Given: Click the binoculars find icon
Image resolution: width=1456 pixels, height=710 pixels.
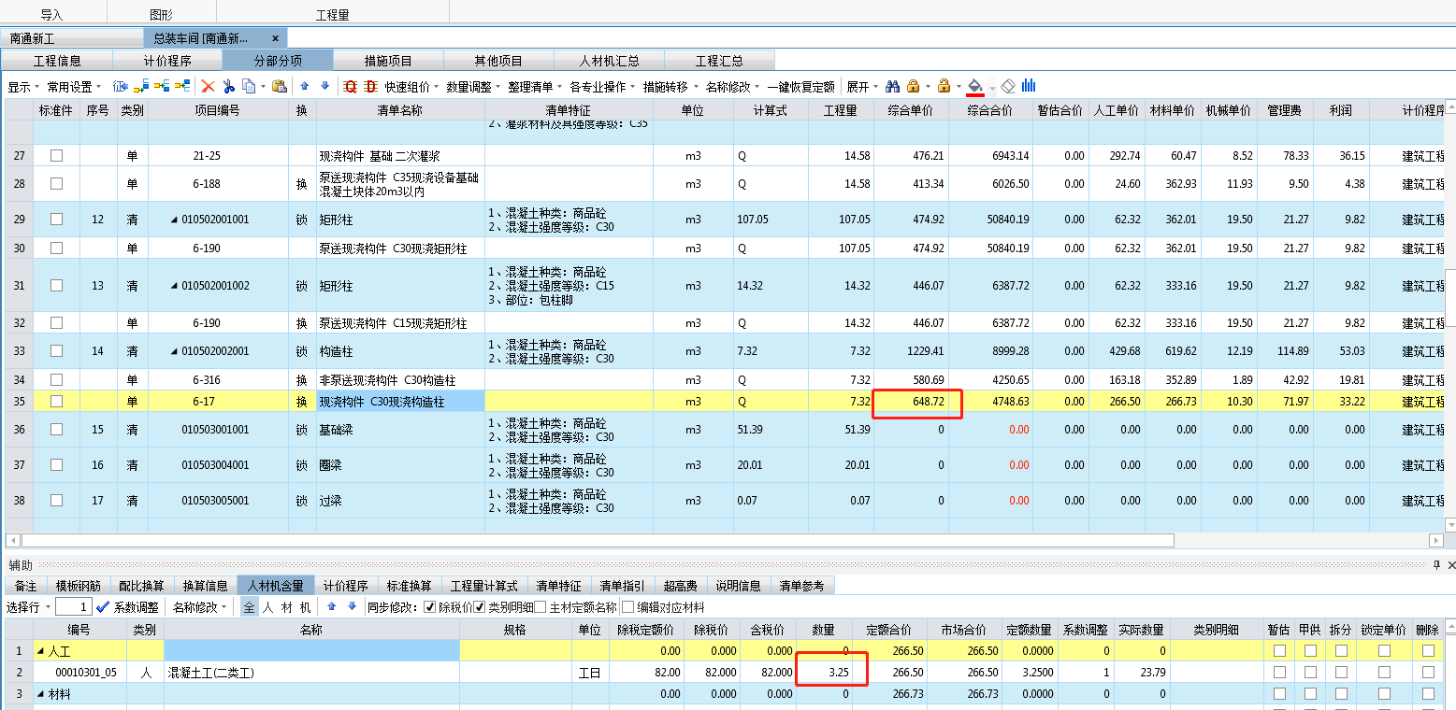Looking at the screenshot, I should click(892, 86).
